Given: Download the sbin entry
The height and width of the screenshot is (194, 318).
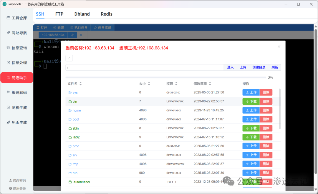Looking at the screenshot, I should 251,128.
